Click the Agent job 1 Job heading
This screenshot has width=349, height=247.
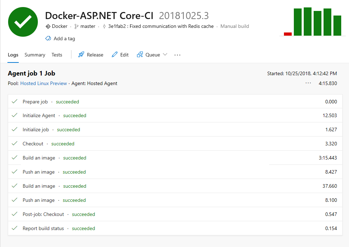coord(31,73)
